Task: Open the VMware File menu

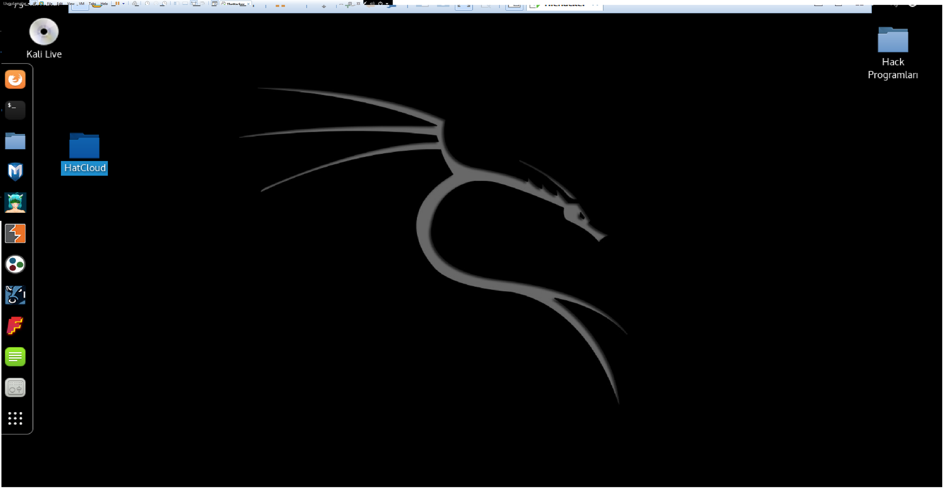Action: click(50, 4)
